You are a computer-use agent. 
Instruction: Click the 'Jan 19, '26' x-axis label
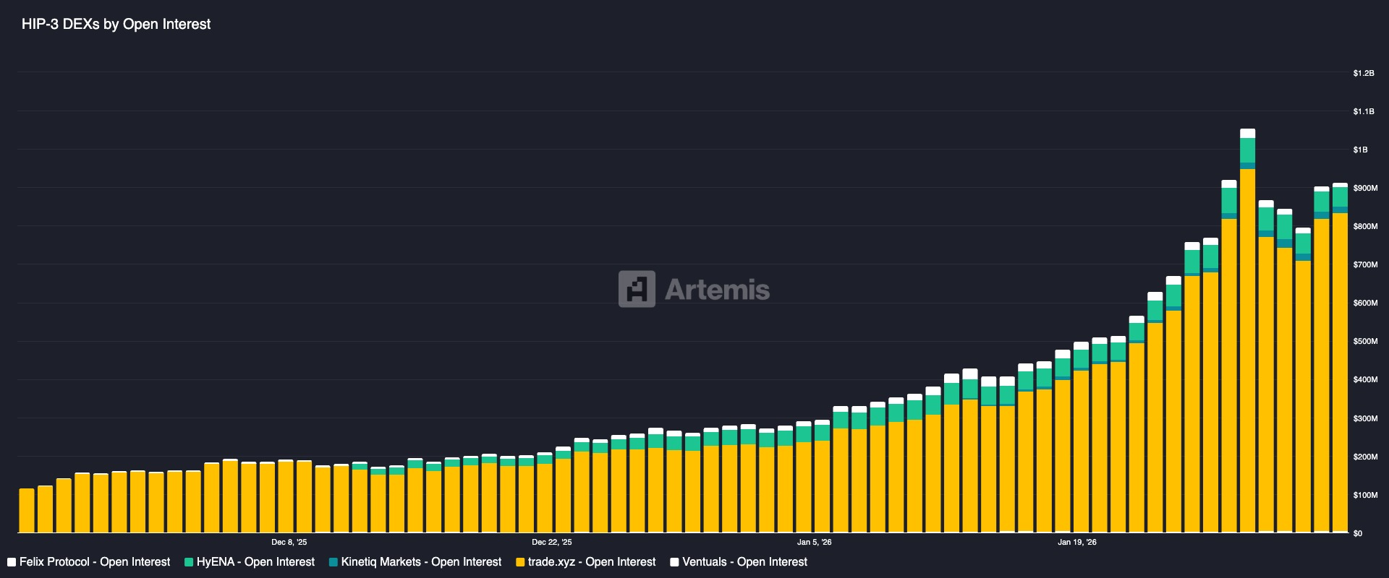coord(1077,542)
